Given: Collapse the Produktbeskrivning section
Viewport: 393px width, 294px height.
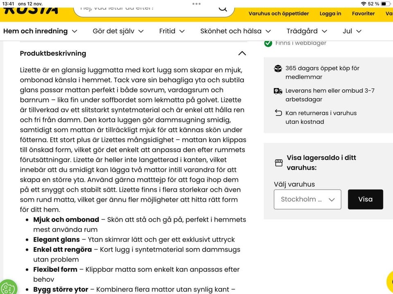Looking at the screenshot, I should coord(242,53).
